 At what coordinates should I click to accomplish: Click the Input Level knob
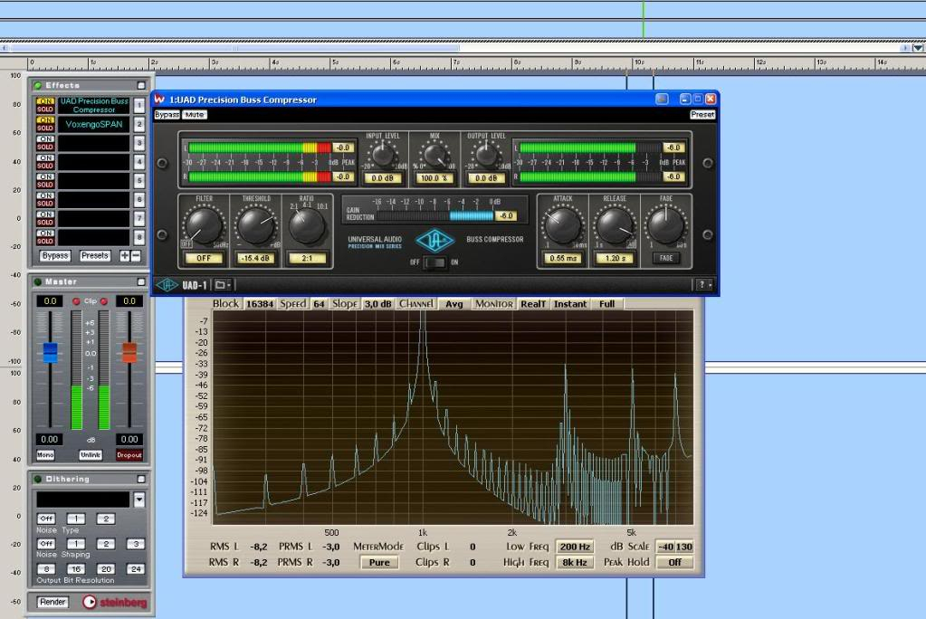coord(383,156)
